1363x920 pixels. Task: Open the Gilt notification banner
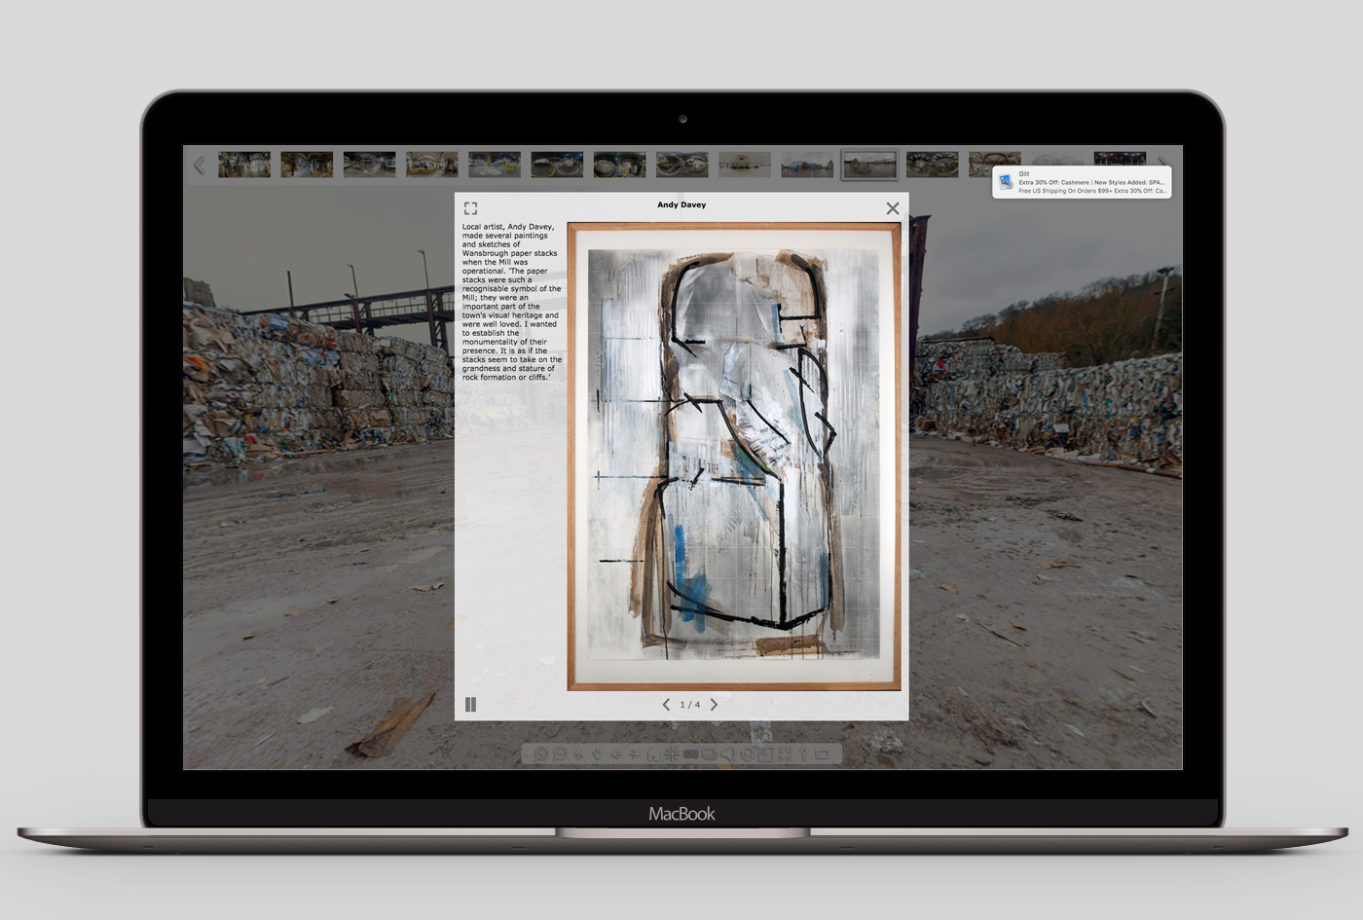click(1081, 182)
